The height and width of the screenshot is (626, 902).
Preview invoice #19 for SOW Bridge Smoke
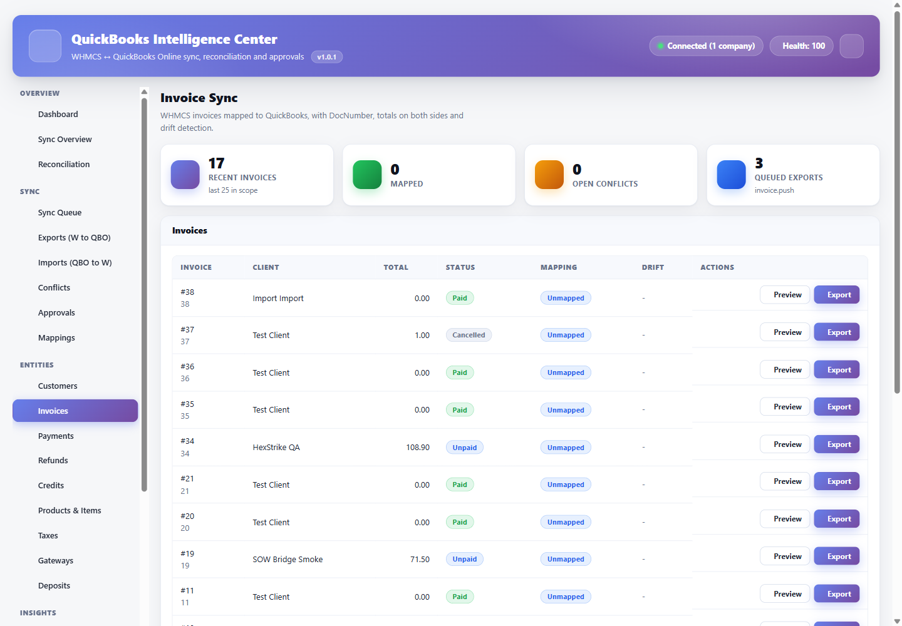tap(785, 557)
